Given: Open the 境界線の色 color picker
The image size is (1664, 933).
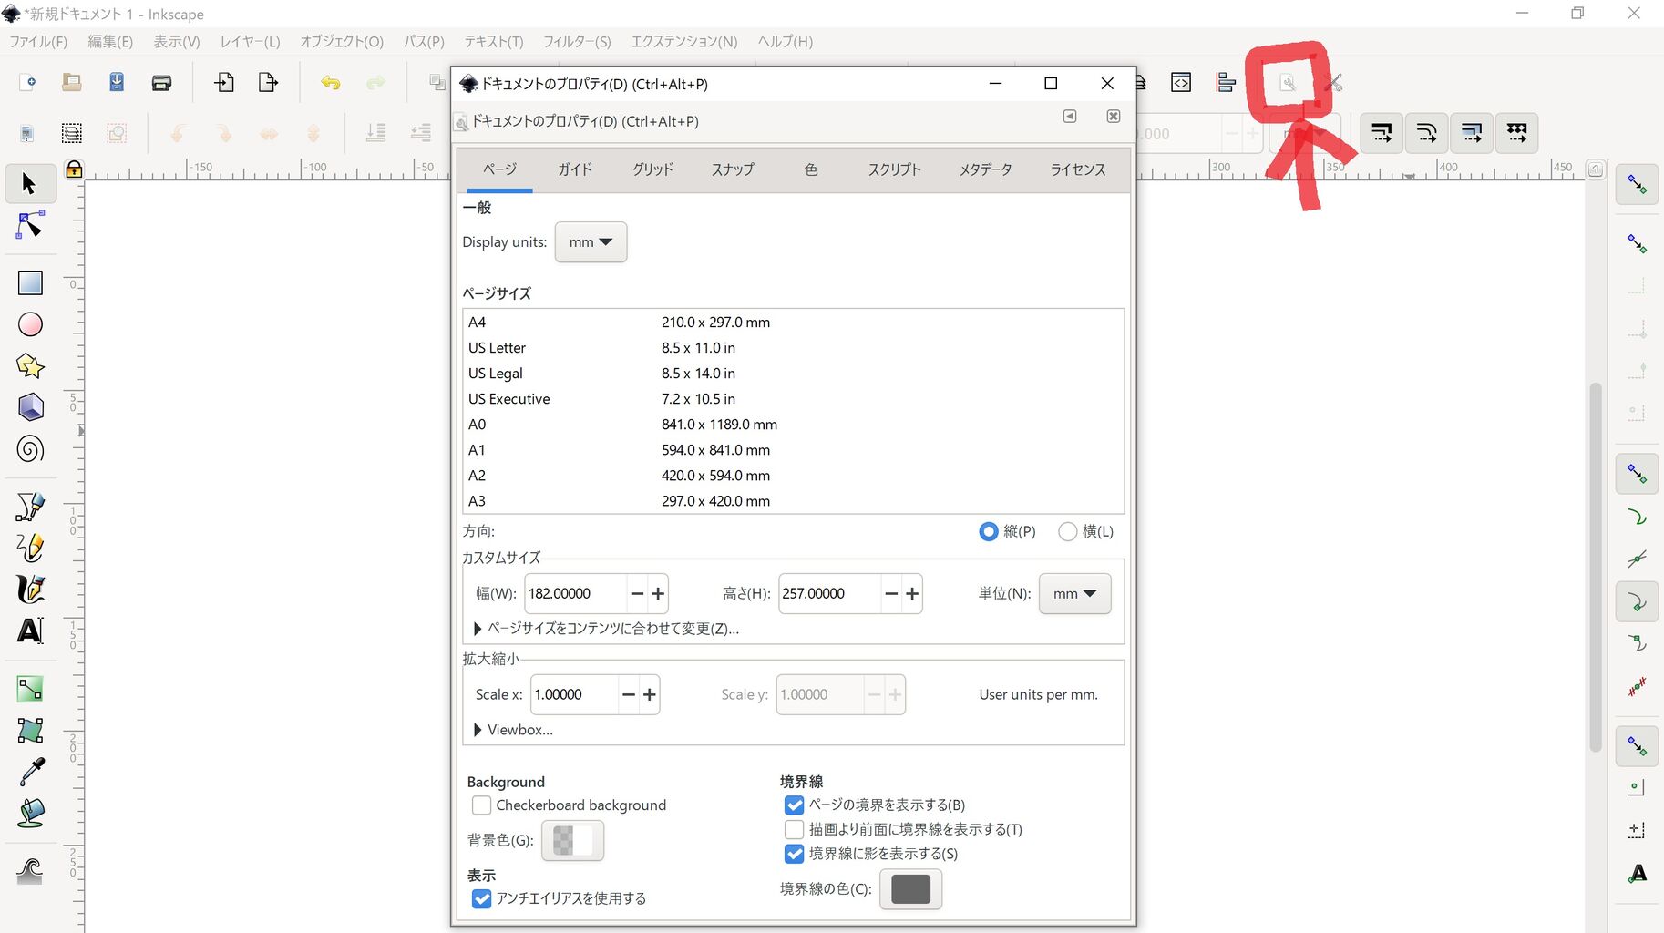Looking at the screenshot, I should 910,889.
